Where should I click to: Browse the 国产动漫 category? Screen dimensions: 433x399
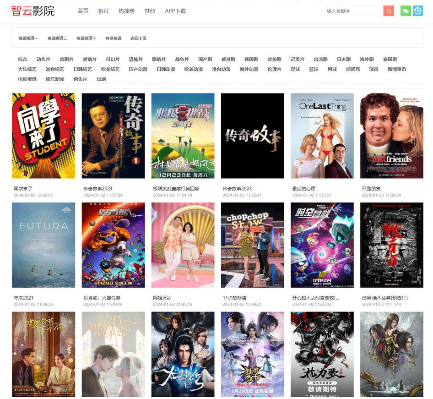pos(138,69)
